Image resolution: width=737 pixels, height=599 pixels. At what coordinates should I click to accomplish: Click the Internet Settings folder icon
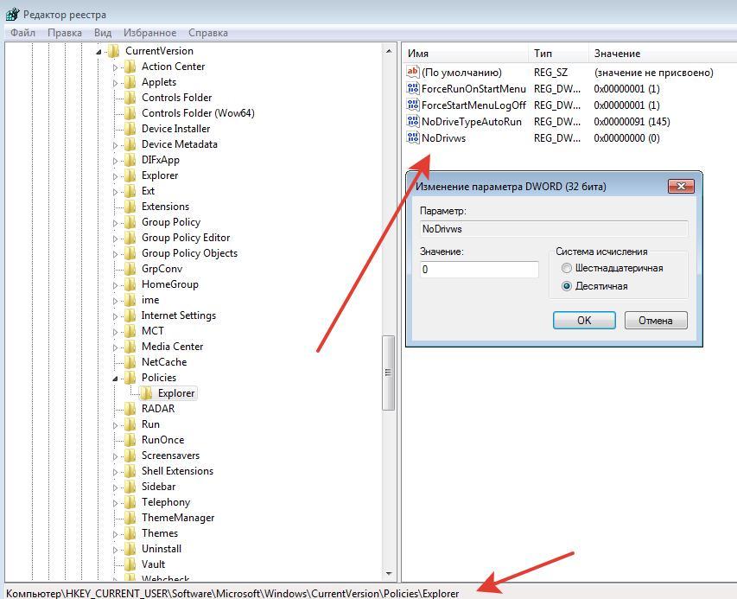(130, 315)
